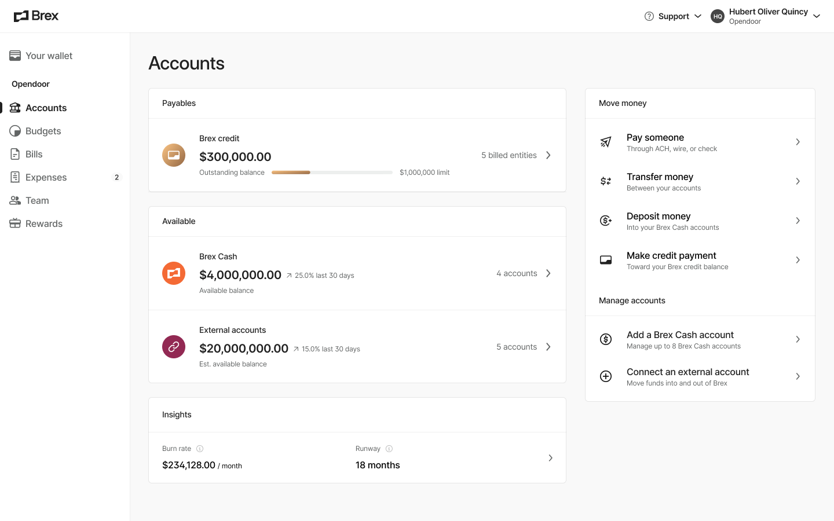This screenshot has height=521, width=834.
Task: Click the Brex logo
Action: [36, 16]
